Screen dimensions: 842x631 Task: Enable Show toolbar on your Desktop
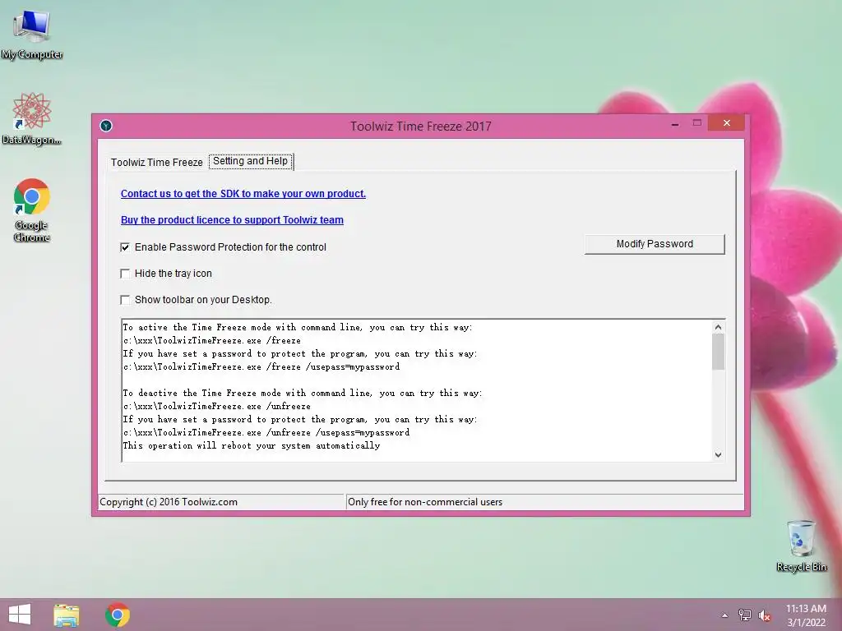pos(125,300)
